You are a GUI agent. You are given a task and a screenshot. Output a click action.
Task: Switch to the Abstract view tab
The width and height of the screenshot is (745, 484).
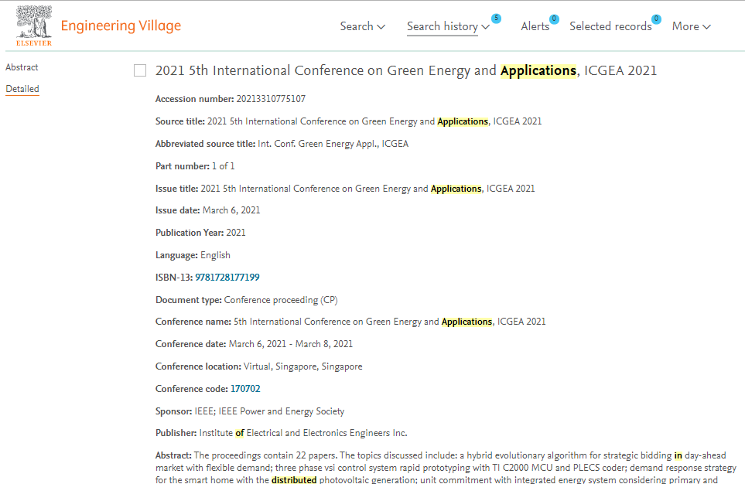coord(22,67)
